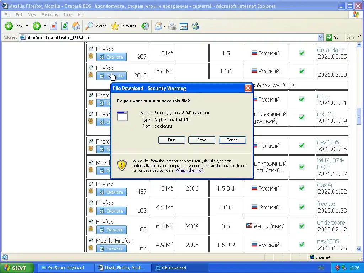Click the Windows 2000 text
The image size is (364, 273).
point(275,85)
